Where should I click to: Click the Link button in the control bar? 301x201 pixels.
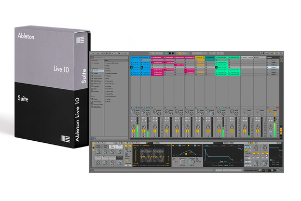click(93, 53)
